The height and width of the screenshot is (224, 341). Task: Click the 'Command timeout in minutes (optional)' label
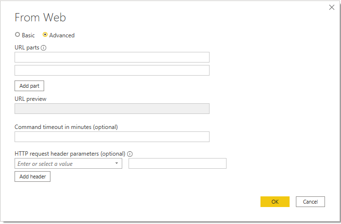click(66, 127)
